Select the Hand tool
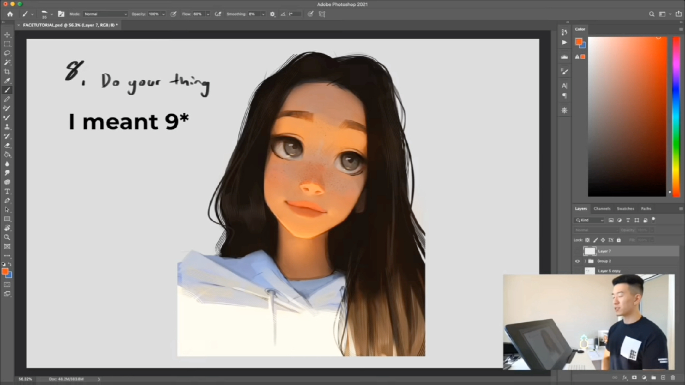685x385 pixels. (7, 228)
